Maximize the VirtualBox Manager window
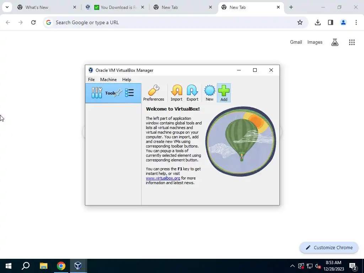364x273 pixels. click(255, 70)
